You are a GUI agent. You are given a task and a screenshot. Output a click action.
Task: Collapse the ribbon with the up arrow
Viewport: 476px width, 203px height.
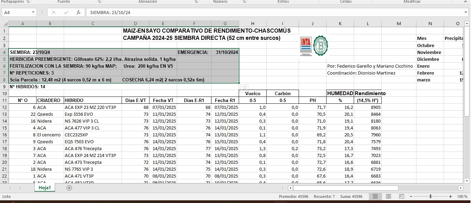pos(466,2)
